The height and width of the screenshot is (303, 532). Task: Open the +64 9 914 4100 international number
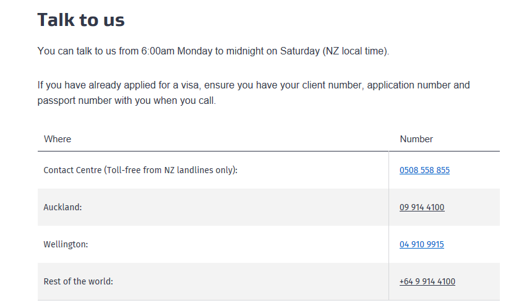point(427,281)
